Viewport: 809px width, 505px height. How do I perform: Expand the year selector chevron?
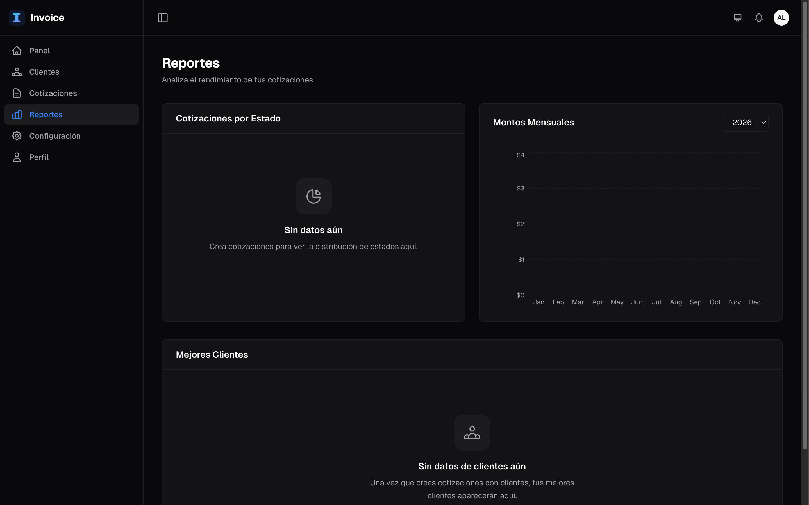tap(763, 122)
